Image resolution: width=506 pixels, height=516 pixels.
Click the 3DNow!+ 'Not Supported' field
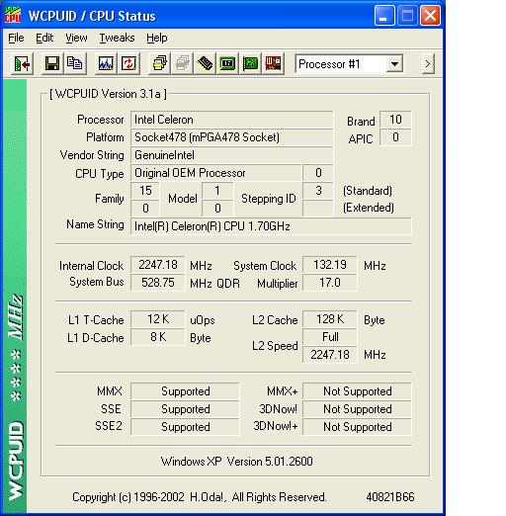click(357, 427)
